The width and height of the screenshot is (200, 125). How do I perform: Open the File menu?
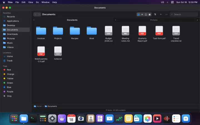coord(17,2)
